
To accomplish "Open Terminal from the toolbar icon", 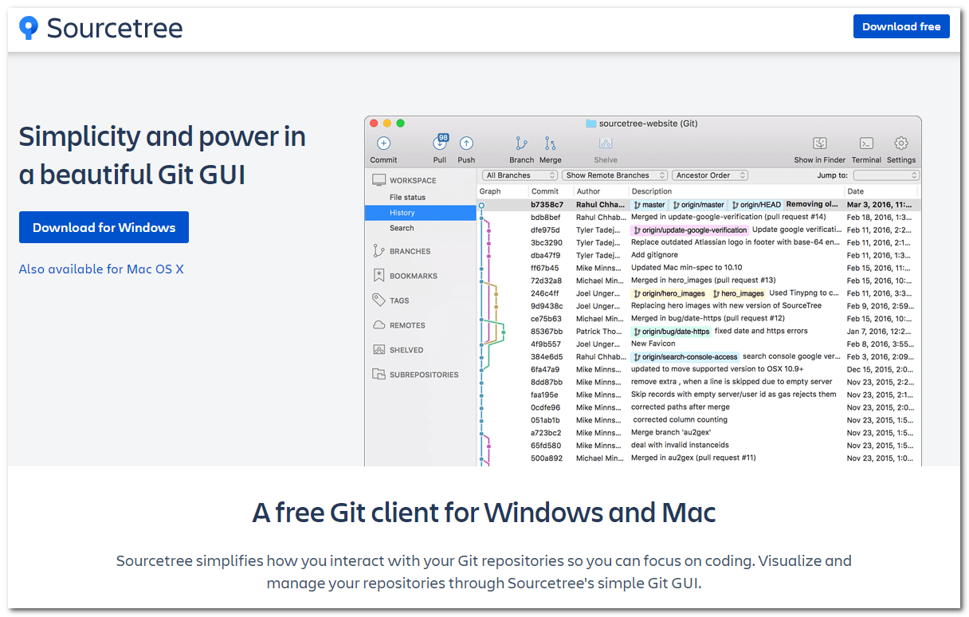I will (x=866, y=143).
